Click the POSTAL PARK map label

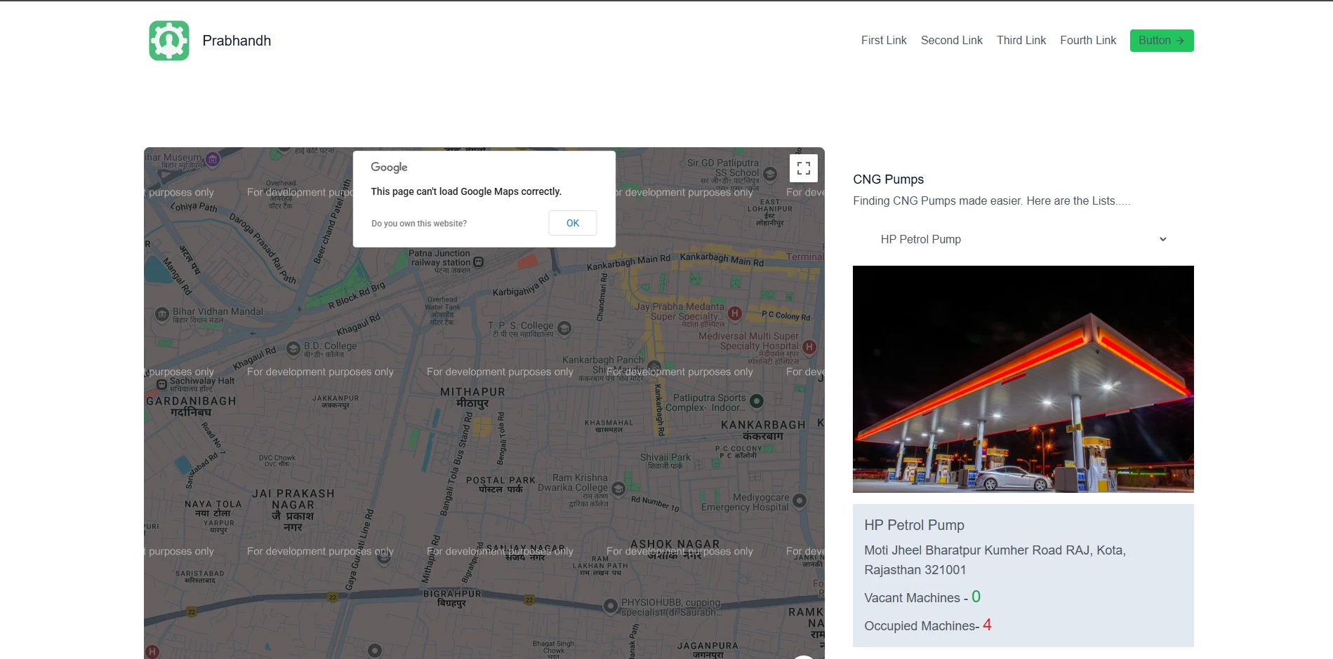[x=500, y=485]
